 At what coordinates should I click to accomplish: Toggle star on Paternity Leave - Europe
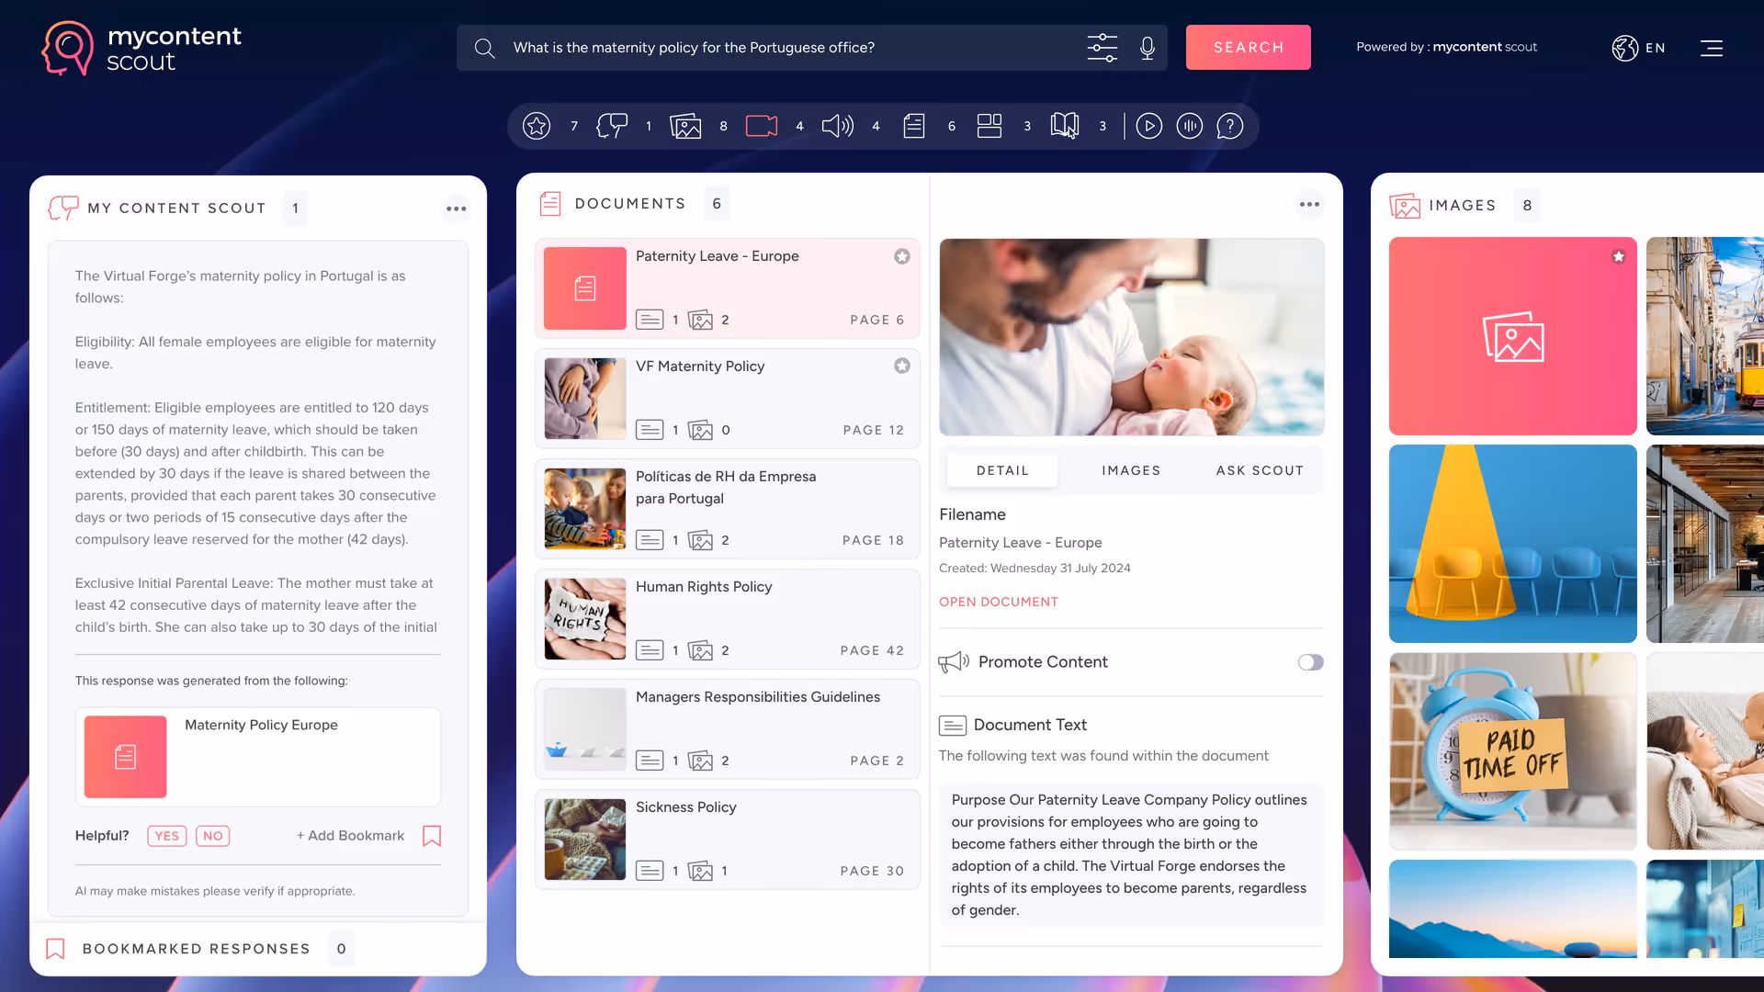pos(902,256)
